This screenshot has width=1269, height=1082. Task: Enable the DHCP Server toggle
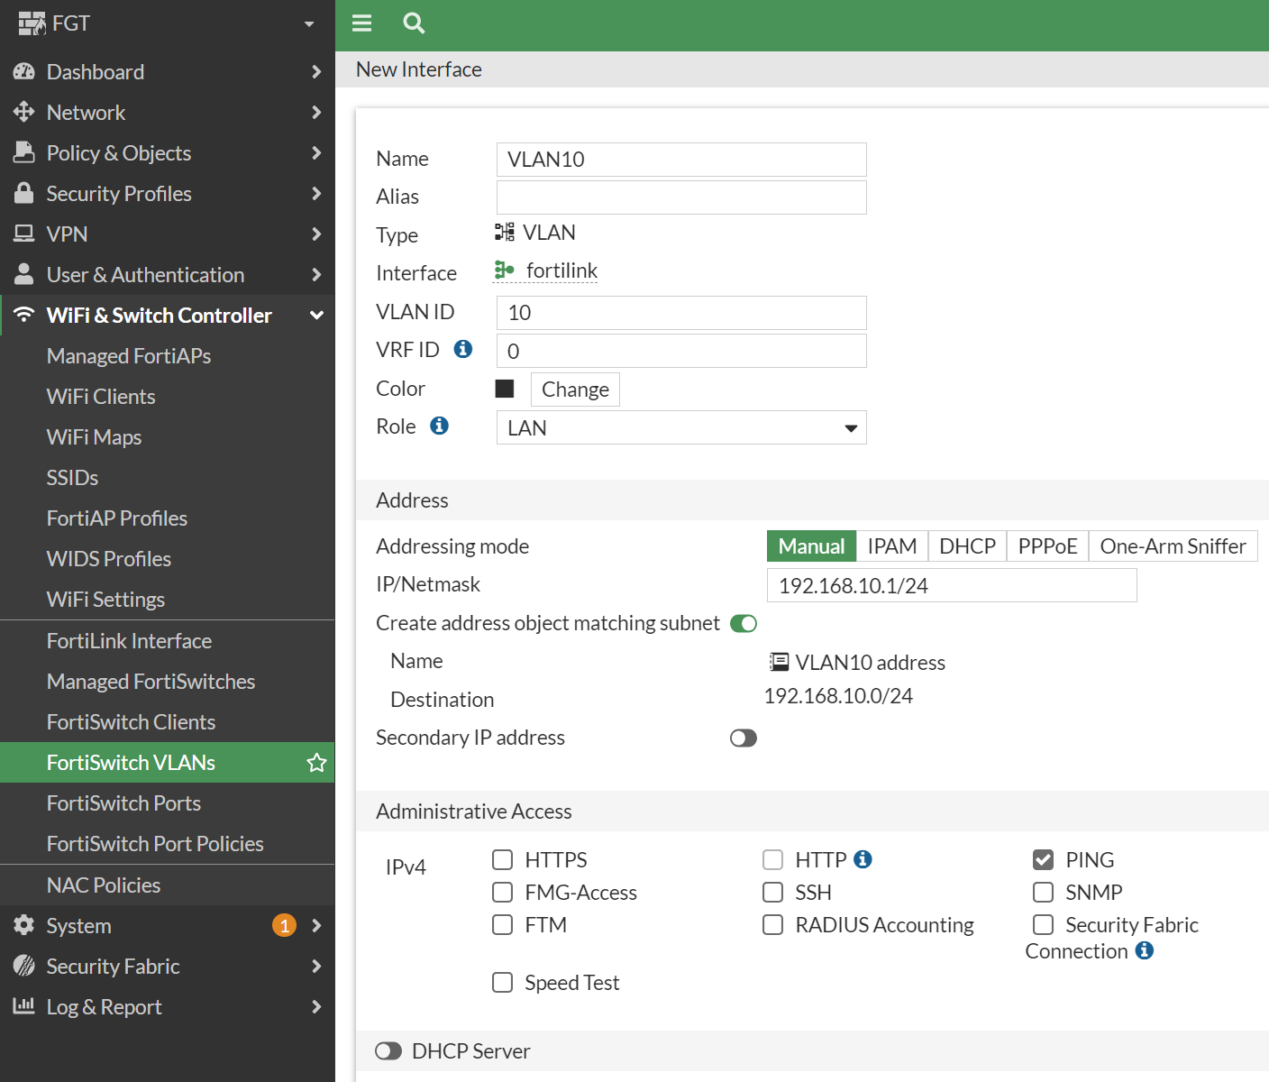(x=388, y=1050)
